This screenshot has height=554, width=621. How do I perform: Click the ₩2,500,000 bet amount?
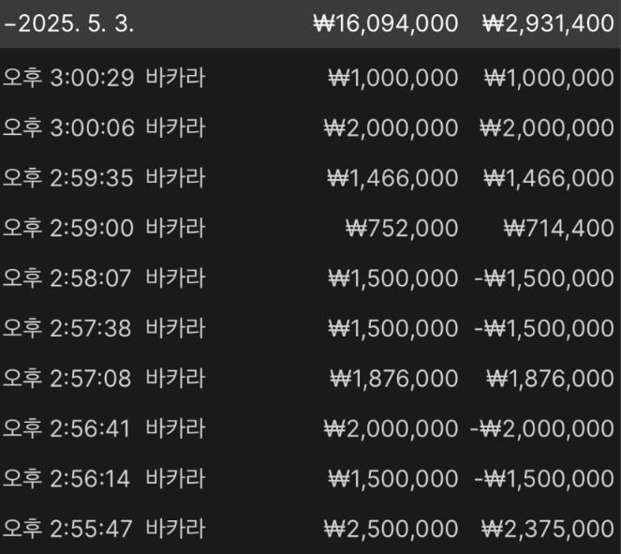point(391,530)
